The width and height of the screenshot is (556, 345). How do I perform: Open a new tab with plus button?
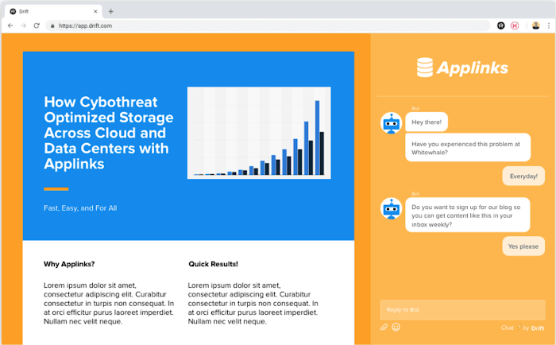tap(111, 11)
